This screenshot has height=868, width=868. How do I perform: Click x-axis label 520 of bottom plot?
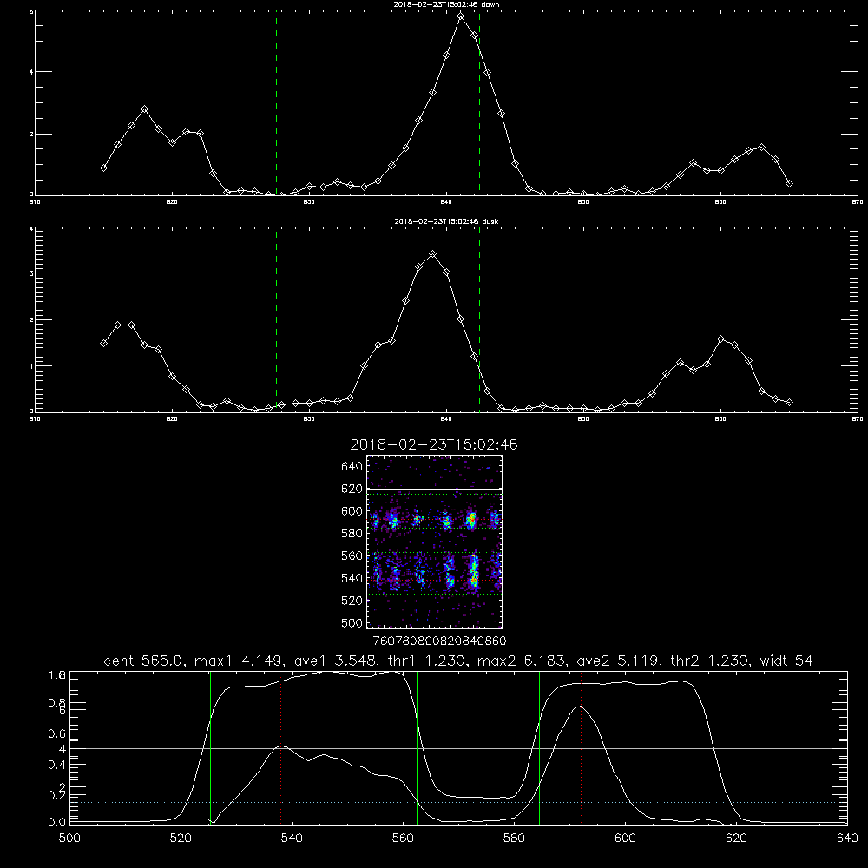[x=181, y=838]
